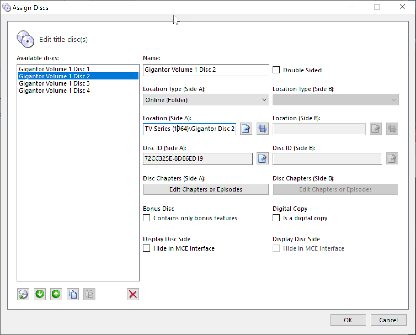Close the Assign Discs window
This screenshot has width=416, height=335.
coord(402,7)
